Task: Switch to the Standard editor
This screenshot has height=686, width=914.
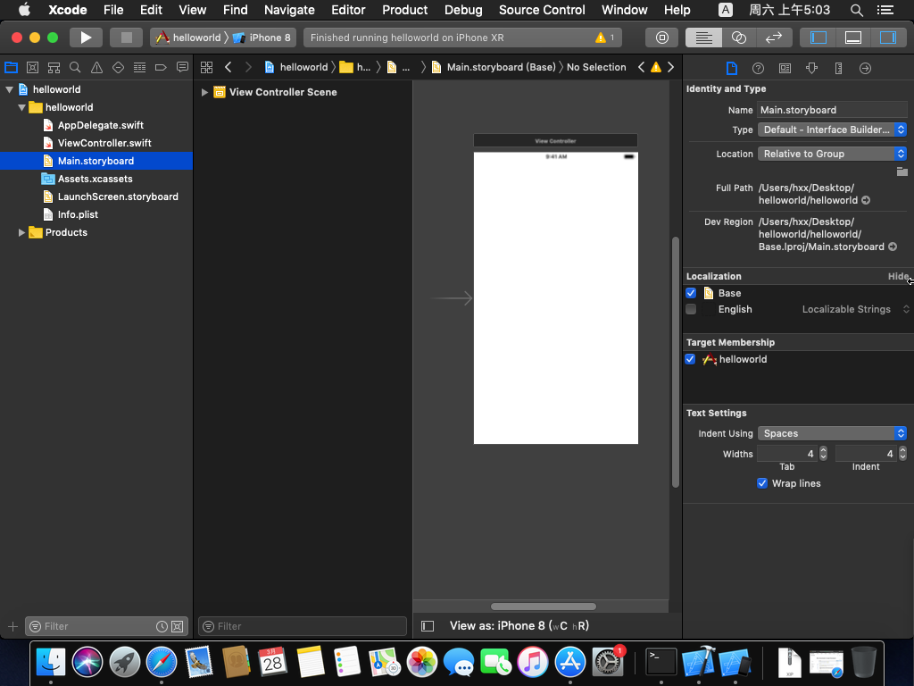Action: [703, 38]
